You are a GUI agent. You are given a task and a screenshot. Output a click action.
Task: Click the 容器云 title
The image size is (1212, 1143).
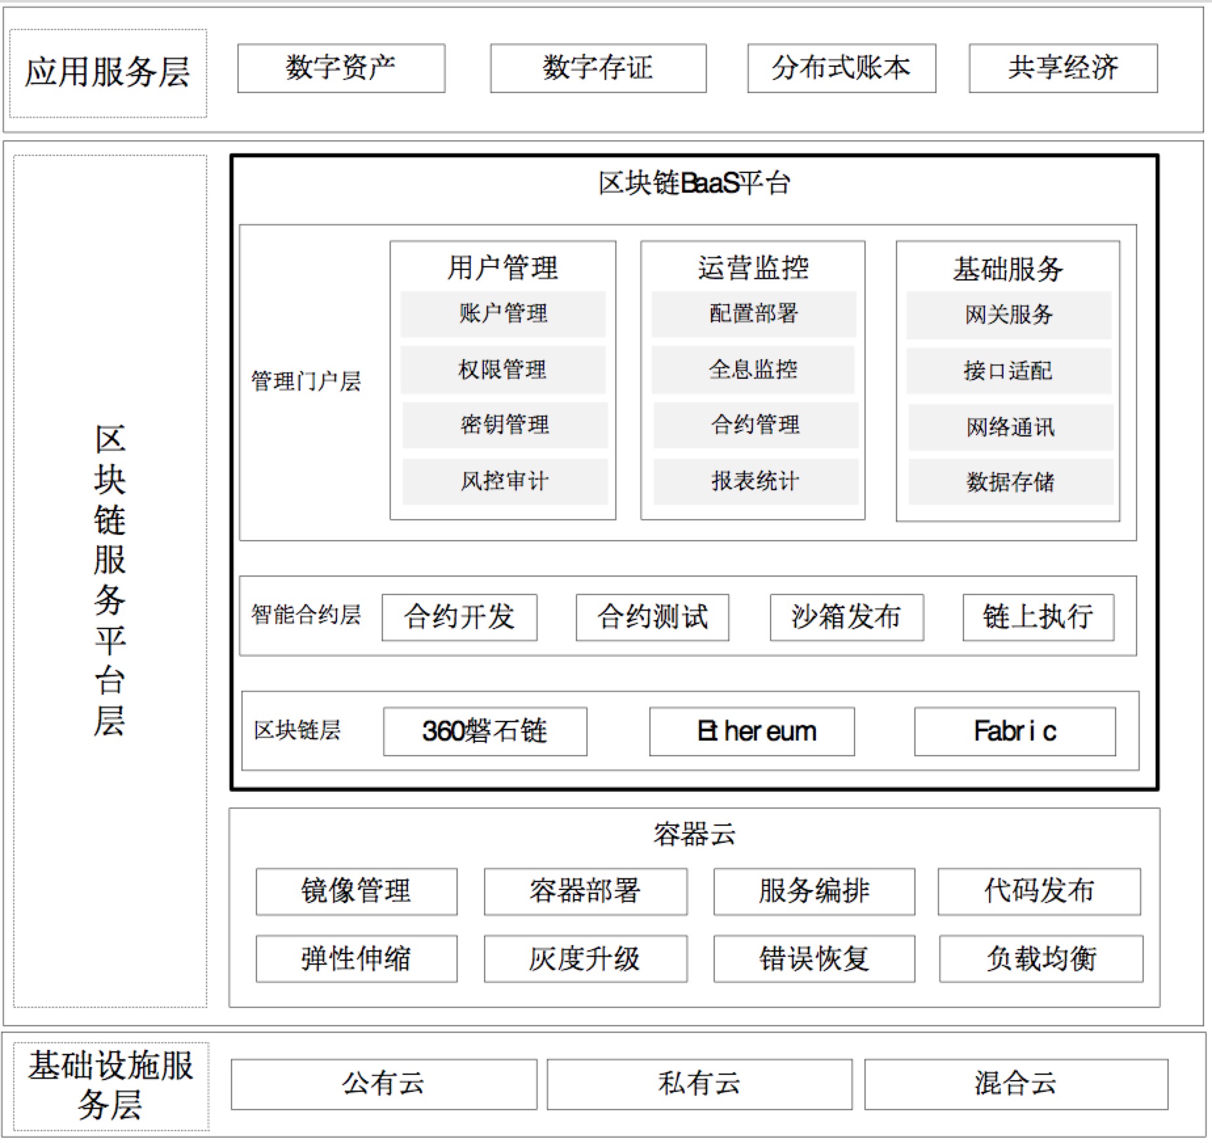click(695, 835)
